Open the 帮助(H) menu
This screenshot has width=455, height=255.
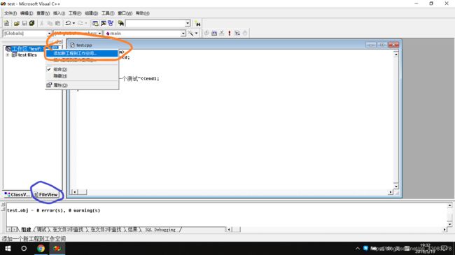[143, 13]
